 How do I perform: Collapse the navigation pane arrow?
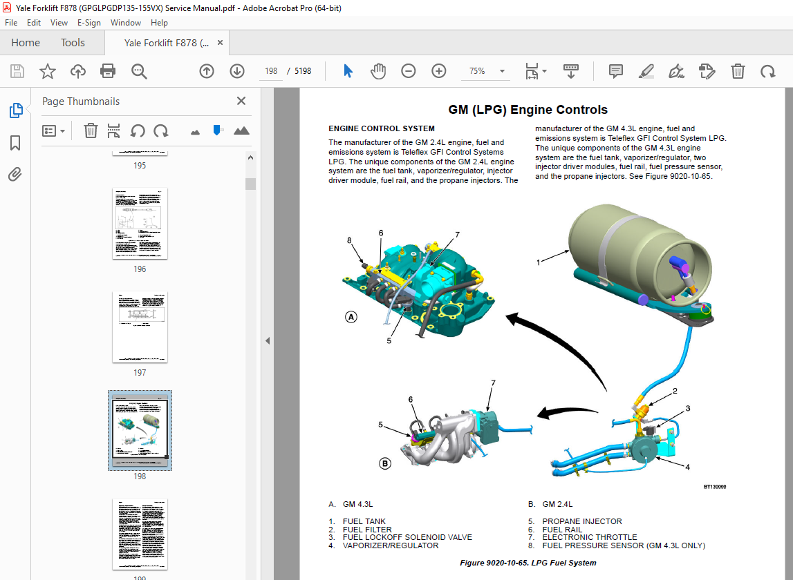[x=268, y=341]
